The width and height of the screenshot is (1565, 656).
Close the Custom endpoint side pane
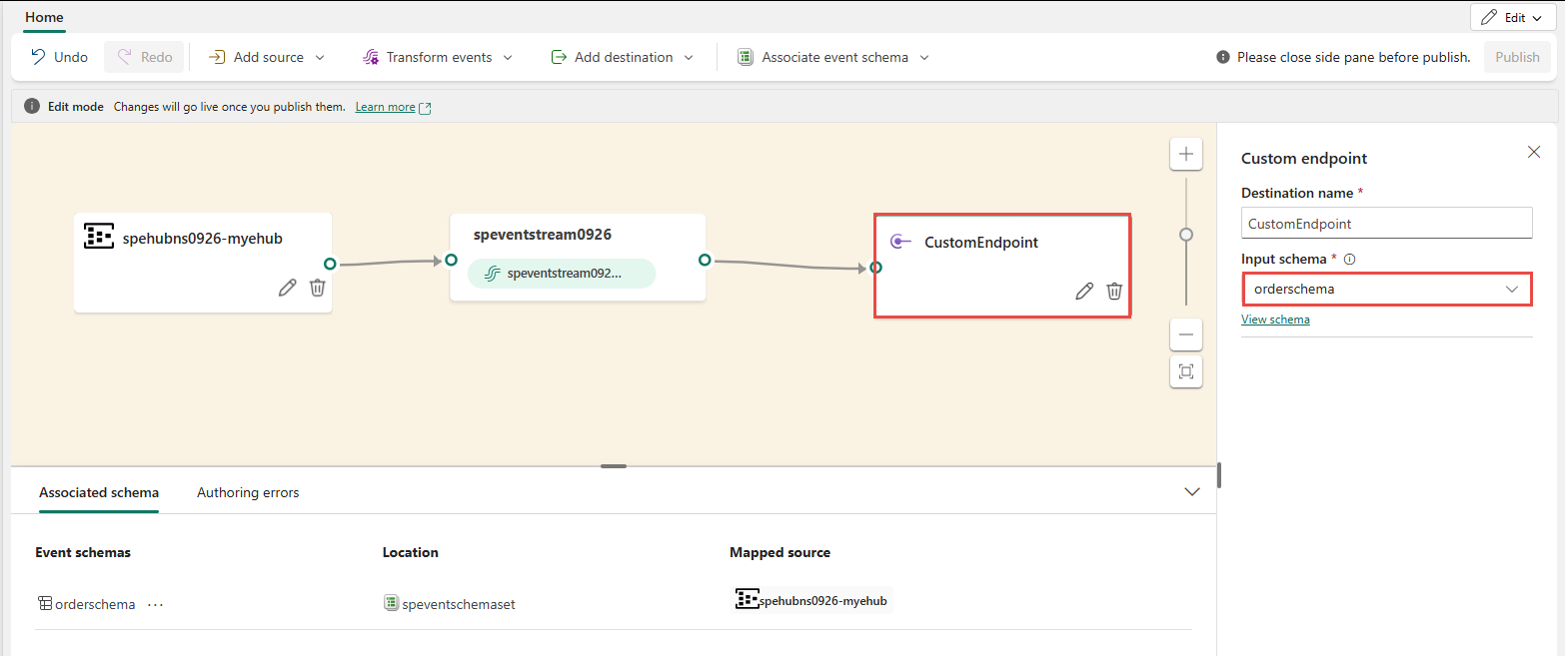point(1534,152)
